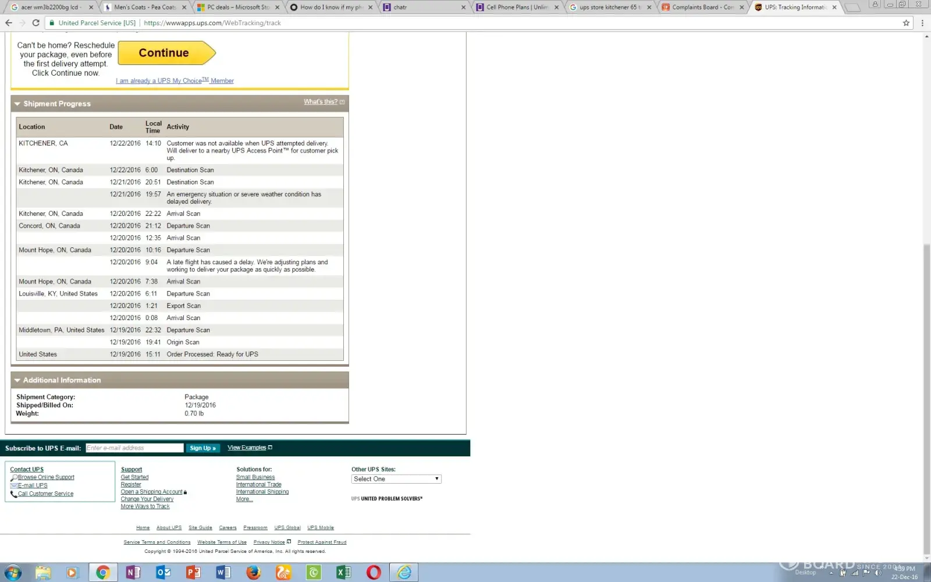Click "Concord, ON, Canada" location cell
This screenshot has height=582, width=931.
[49, 226]
